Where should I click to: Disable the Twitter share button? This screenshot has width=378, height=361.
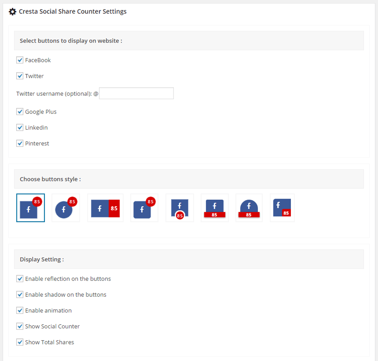click(x=20, y=76)
